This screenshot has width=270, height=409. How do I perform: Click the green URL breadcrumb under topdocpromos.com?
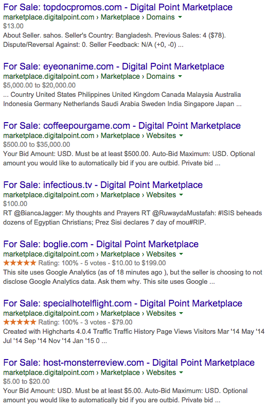pyautogui.click(x=89, y=17)
